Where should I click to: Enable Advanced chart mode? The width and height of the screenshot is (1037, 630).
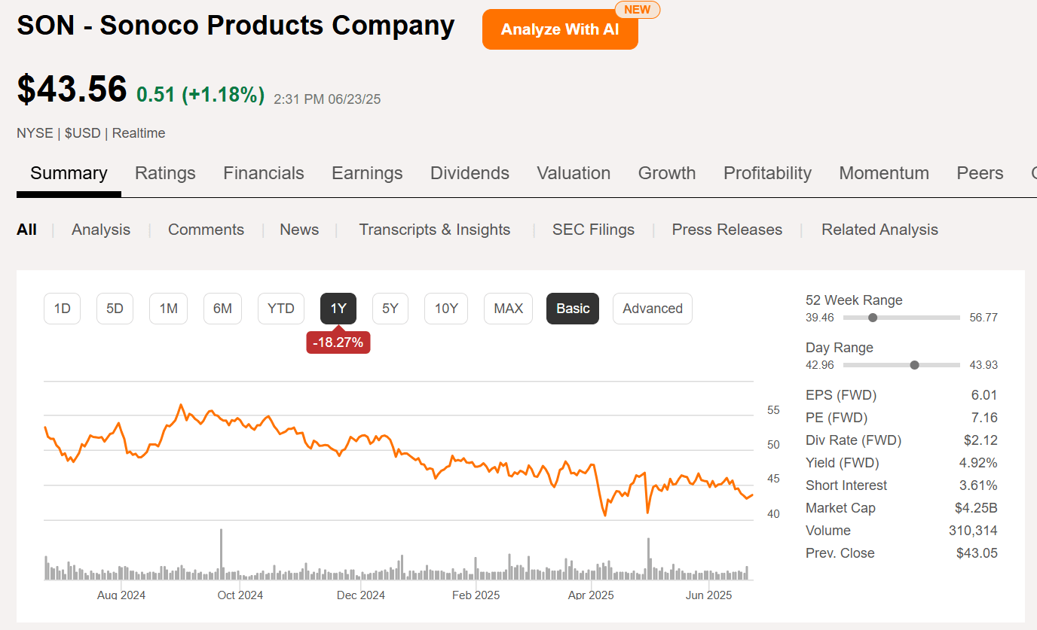click(x=652, y=308)
